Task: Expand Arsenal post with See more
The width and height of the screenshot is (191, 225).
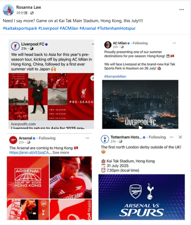Action: pos(61,153)
